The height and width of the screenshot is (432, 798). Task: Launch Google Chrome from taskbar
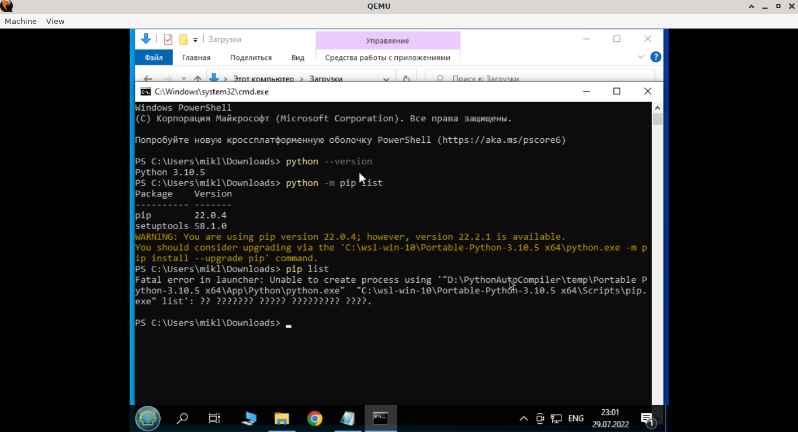pyautogui.click(x=315, y=418)
